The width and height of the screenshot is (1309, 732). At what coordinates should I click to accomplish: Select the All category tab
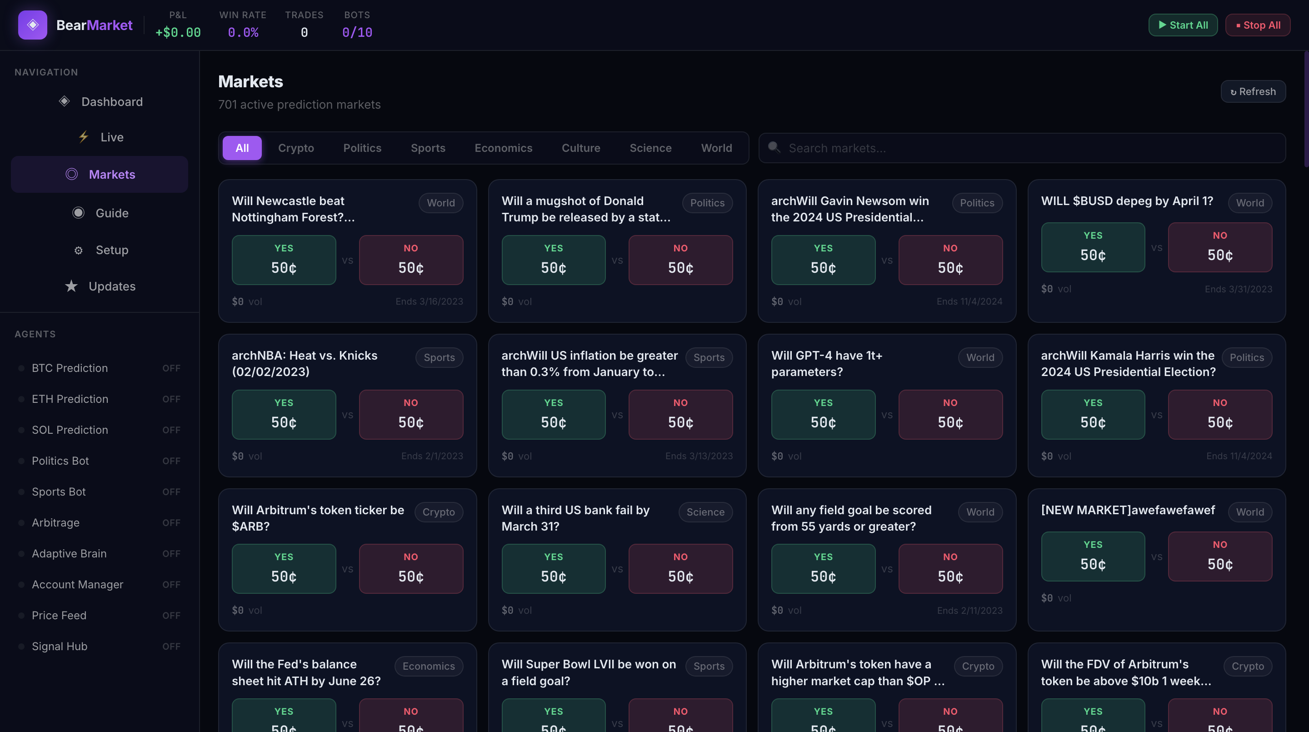242,148
